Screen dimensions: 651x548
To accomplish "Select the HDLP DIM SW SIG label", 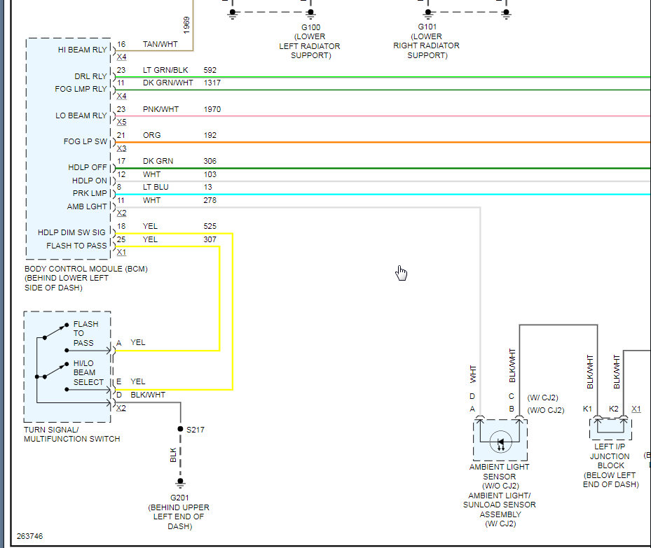I will [71, 232].
